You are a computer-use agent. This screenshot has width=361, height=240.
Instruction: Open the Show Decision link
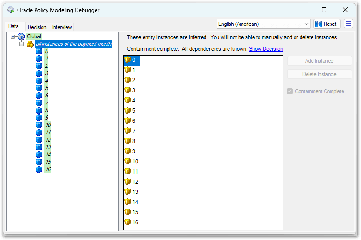[x=266, y=49]
